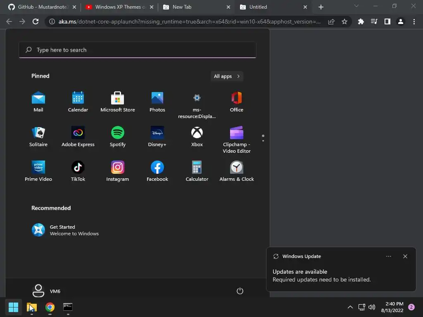Launch Microsoft Store
Screen dimensions: 423x317
pos(118,102)
